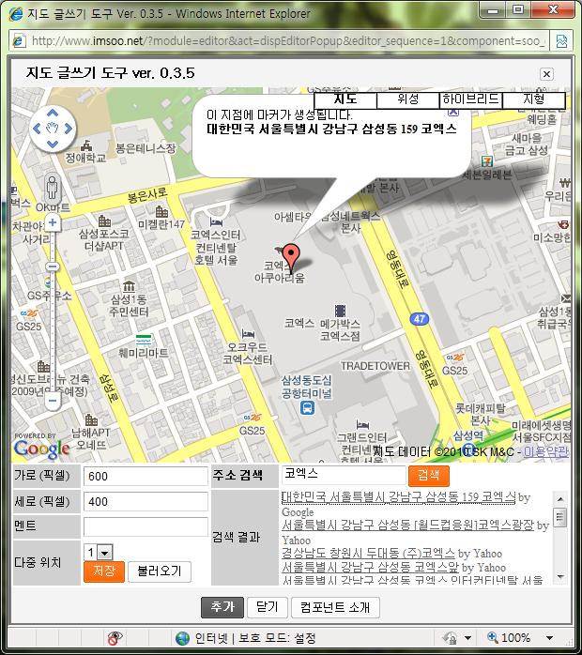Click the browser address bar URL
Screen dimensions: 582x655
click(x=288, y=41)
